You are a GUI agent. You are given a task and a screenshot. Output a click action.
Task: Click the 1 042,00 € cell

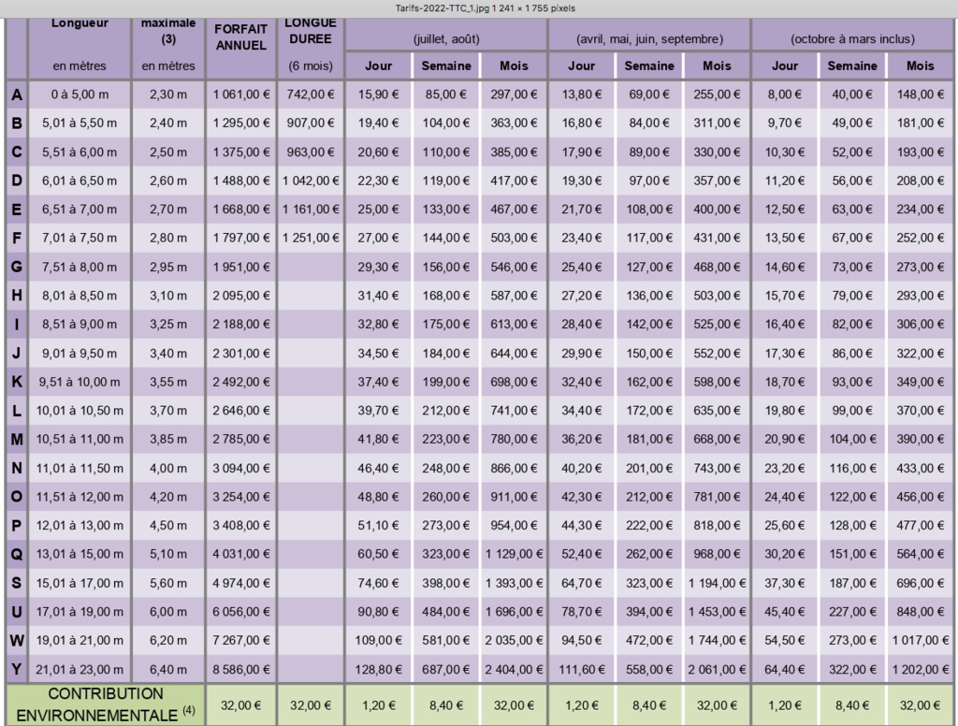tap(311, 181)
